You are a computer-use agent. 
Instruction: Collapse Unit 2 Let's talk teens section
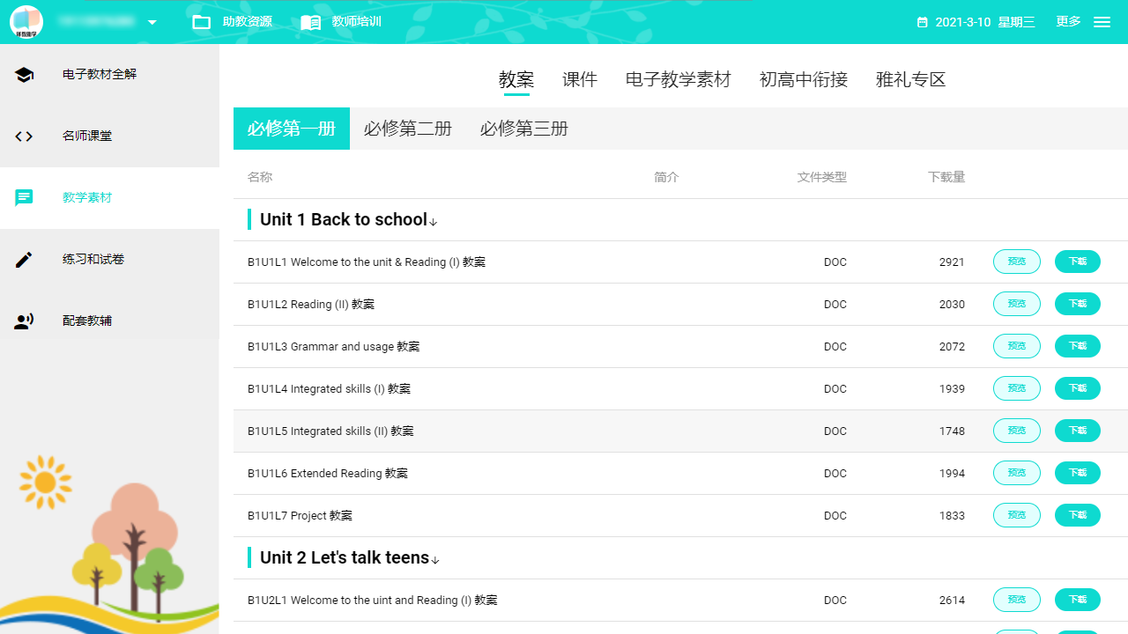(x=435, y=560)
